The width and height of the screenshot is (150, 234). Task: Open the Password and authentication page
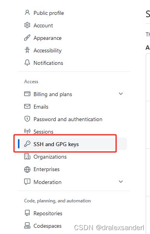(x=68, y=119)
